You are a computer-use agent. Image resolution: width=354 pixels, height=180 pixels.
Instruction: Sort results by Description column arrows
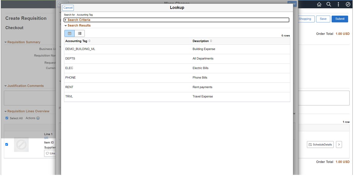[211, 41]
